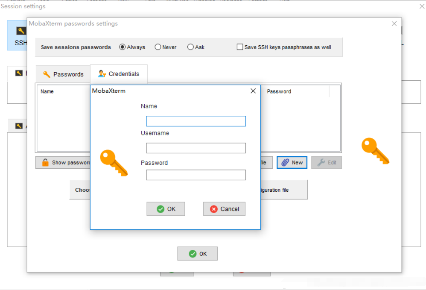Close the Session settings window
426x290 pixels.
[x=422, y=6]
